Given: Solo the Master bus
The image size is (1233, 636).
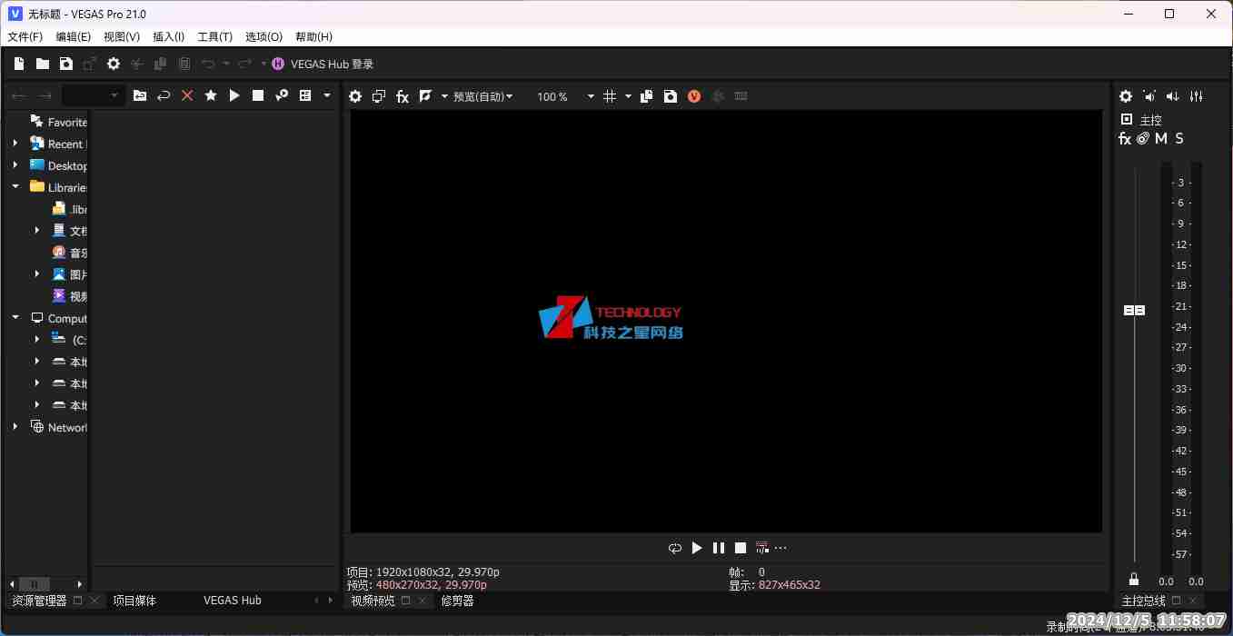Looking at the screenshot, I should tap(1178, 138).
